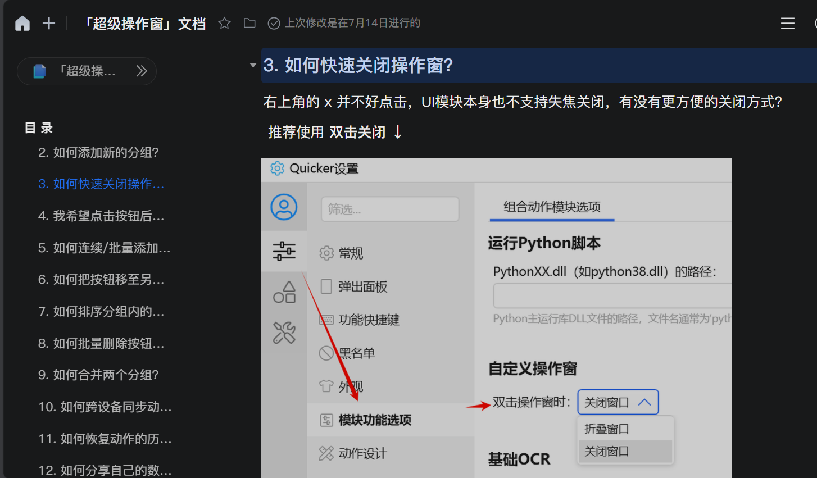Choose 关闭窗口 option in dropdown list
The height and width of the screenshot is (478, 817).
tap(625, 451)
